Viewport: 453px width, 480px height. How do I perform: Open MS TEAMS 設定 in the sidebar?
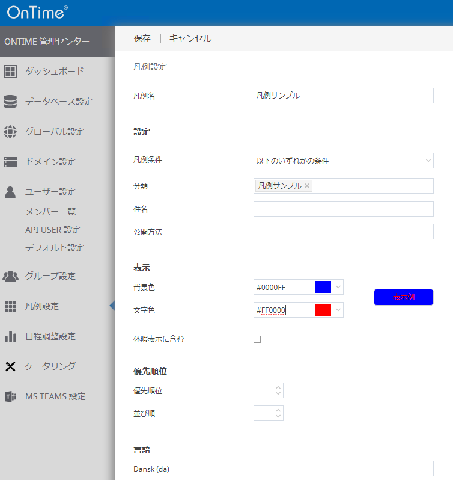click(x=55, y=396)
